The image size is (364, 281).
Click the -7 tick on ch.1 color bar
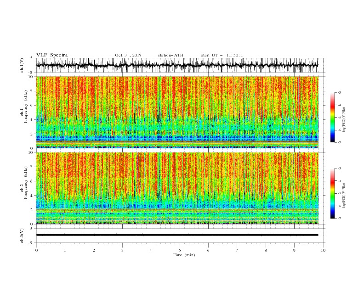[x=339, y=142]
